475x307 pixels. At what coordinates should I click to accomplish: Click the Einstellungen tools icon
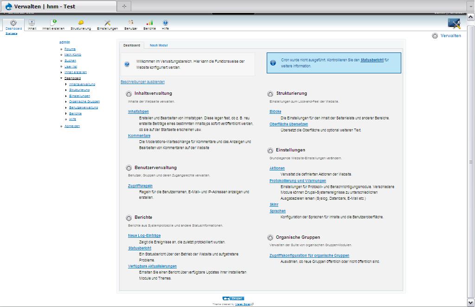tap(107, 22)
